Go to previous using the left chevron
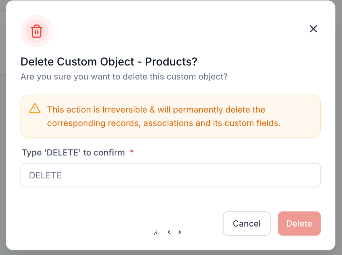Viewport: 342px width, 255px height. [169, 232]
